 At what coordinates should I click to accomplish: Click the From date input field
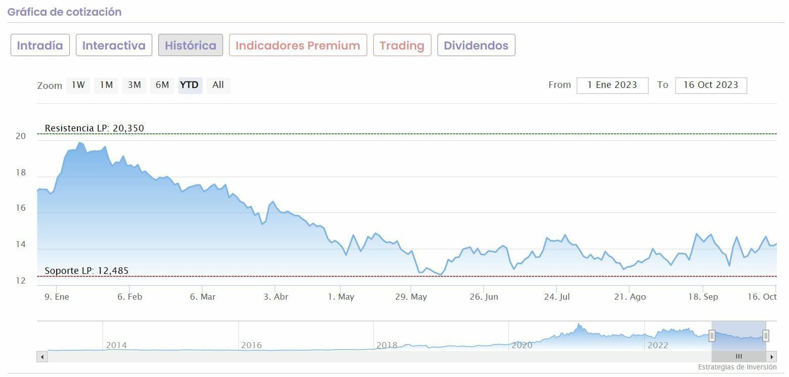click(x=612, y=85)
